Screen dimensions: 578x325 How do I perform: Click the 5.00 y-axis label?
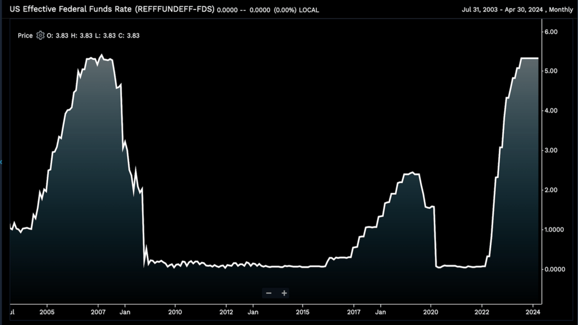click(x=551, y=71)
